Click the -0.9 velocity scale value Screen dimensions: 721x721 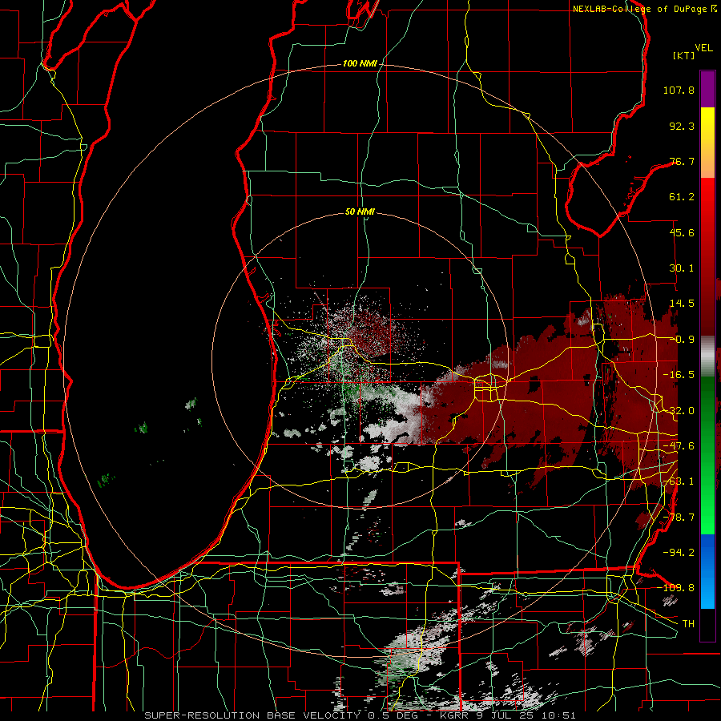click(x=682, y=340)
